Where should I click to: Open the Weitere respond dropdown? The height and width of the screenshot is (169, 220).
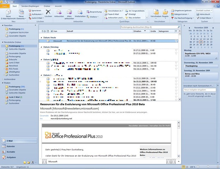coord(93,17)
